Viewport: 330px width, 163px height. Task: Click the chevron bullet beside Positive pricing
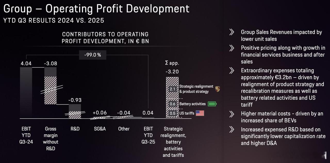click(x=232, y=48)
